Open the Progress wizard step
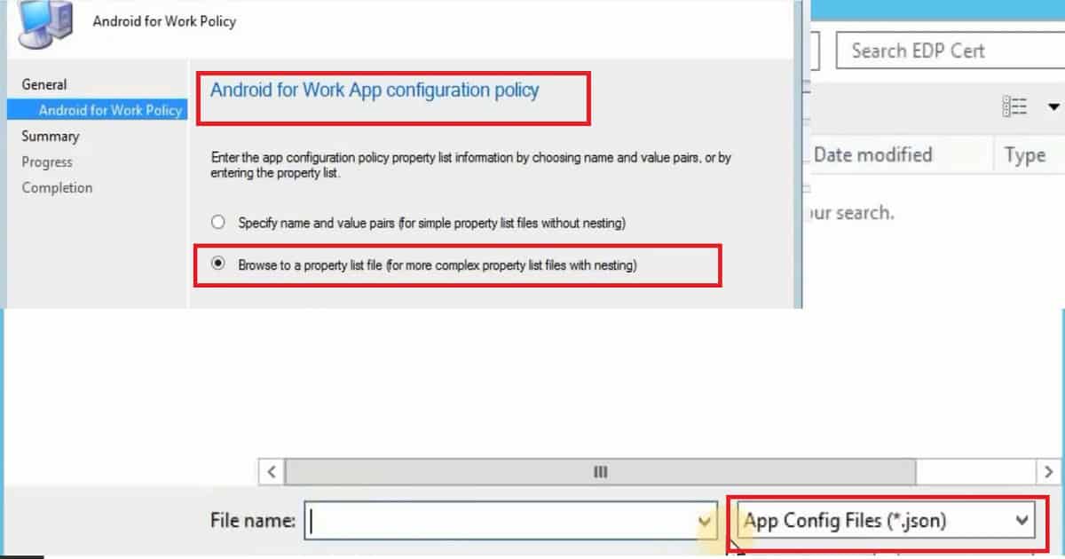The height and width of the screenshot is (559, 1065). point(47,161)
